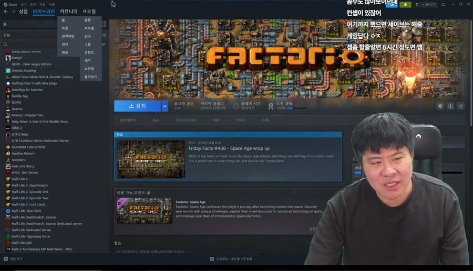Select 돌아보기 in the profile dropdown

tap(90, 77)
